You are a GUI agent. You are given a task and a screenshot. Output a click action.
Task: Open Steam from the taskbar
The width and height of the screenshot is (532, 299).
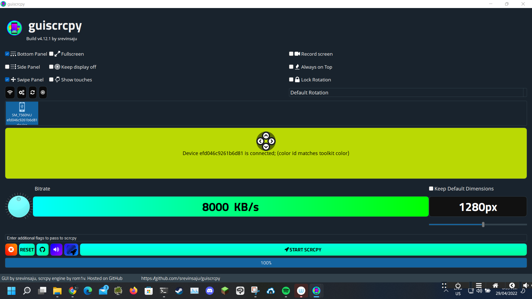coord(179,291)
